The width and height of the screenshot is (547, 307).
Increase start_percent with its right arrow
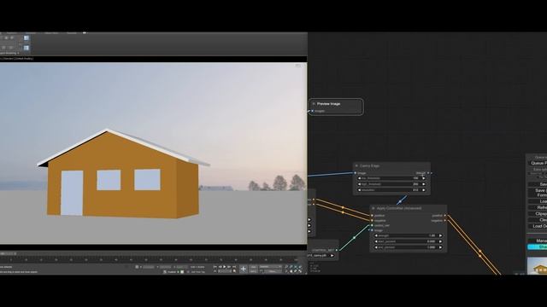click(440, 241)
